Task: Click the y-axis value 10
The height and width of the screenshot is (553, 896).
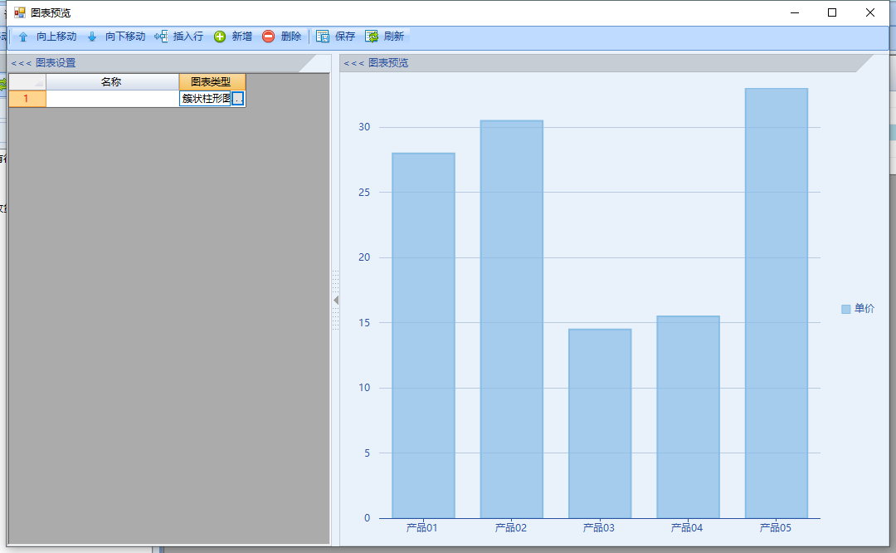Action: (364, 388)
